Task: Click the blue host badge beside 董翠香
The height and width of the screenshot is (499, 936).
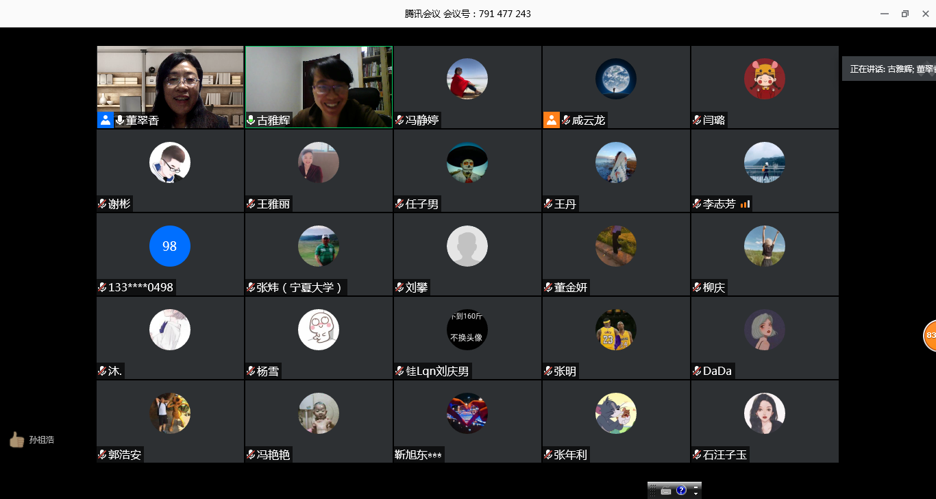Action: click(x=105, y=121)
